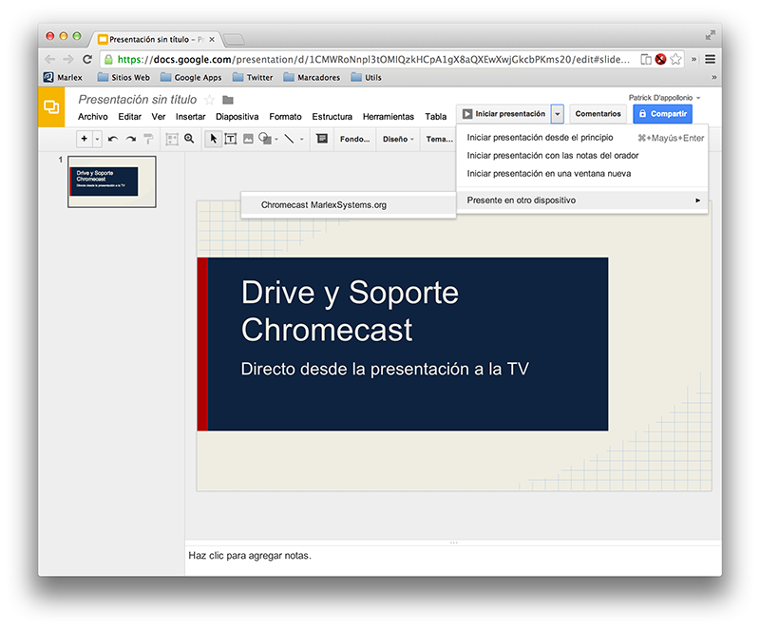Click subtitle Directo desde la presentación
This screenshot has height=629, width=760.
click(385, 369)
